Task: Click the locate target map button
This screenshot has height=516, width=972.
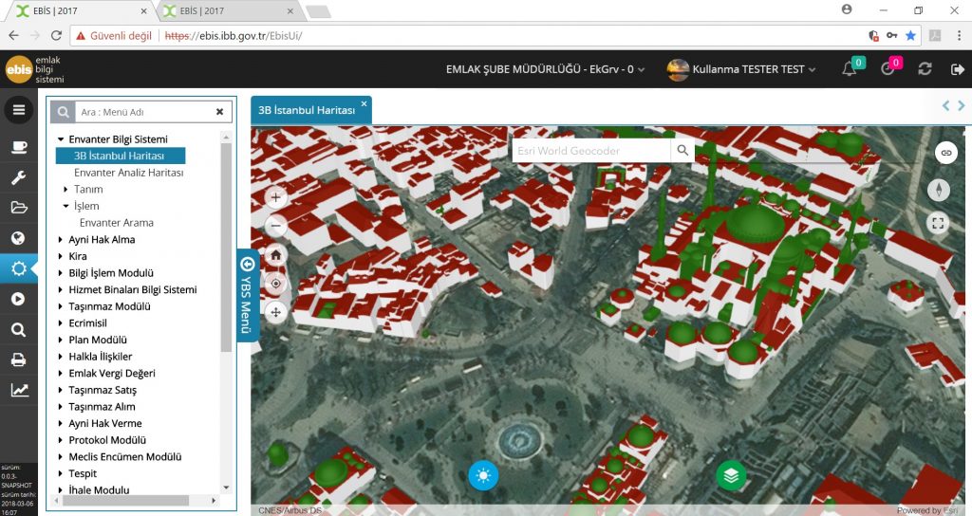Action: point(276,284)
